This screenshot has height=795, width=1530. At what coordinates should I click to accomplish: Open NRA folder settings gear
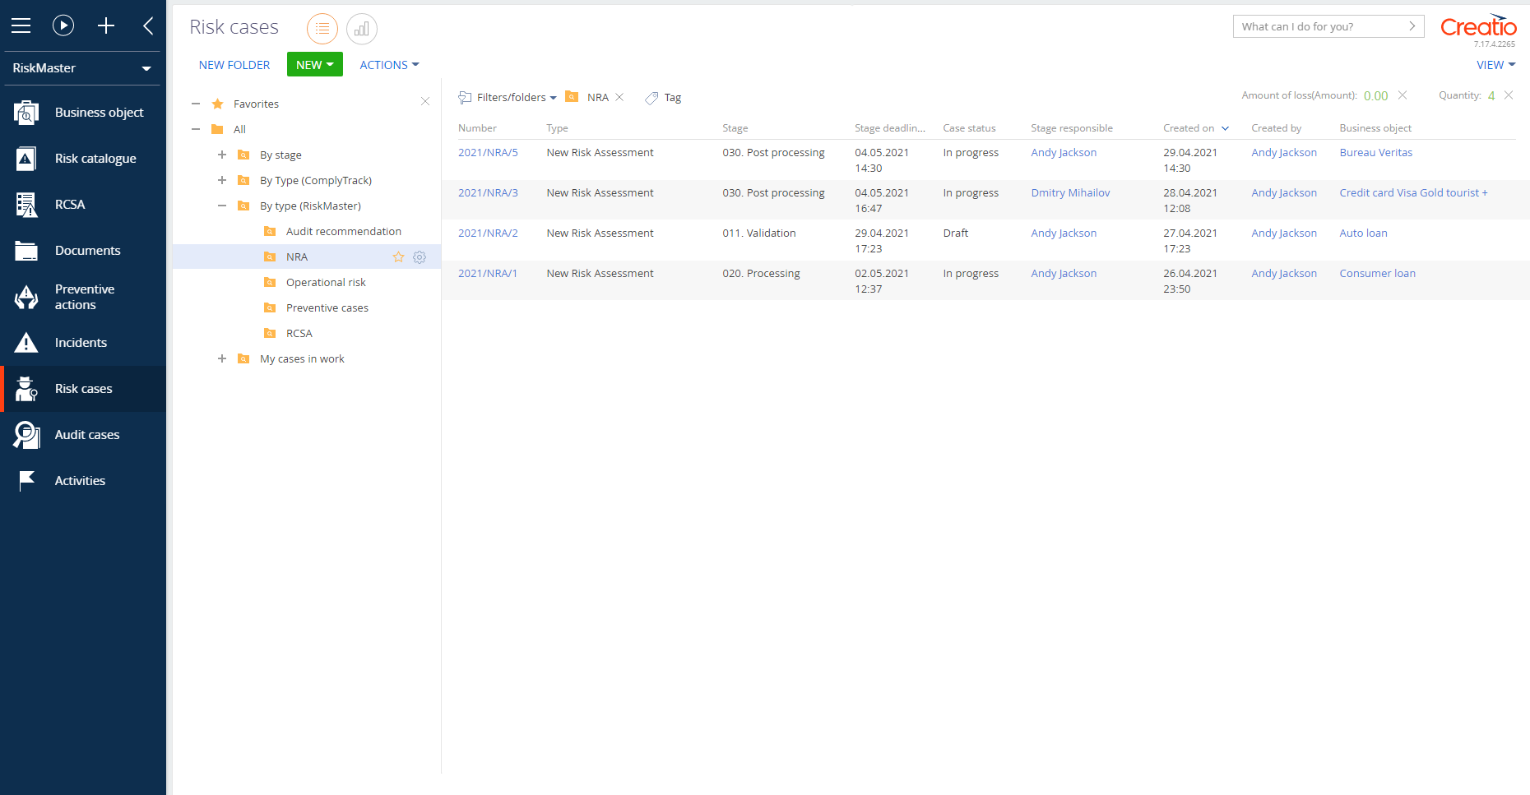[x=420, y=257]
